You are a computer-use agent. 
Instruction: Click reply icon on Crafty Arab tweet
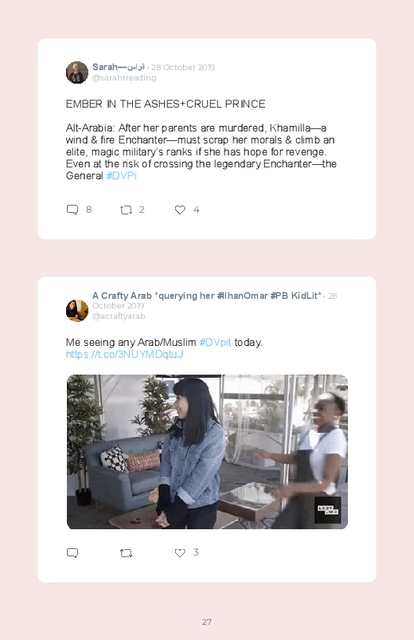(72, 553)
